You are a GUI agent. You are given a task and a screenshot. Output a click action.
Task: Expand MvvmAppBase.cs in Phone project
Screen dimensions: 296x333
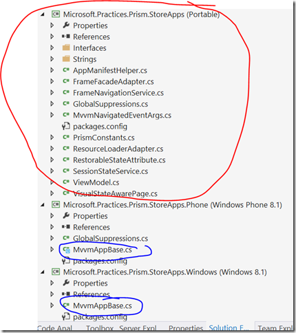[x=52, y=249]
